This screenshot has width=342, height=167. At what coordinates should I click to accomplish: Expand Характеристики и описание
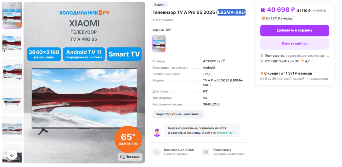pyautogui.click(x=178, y=114)
